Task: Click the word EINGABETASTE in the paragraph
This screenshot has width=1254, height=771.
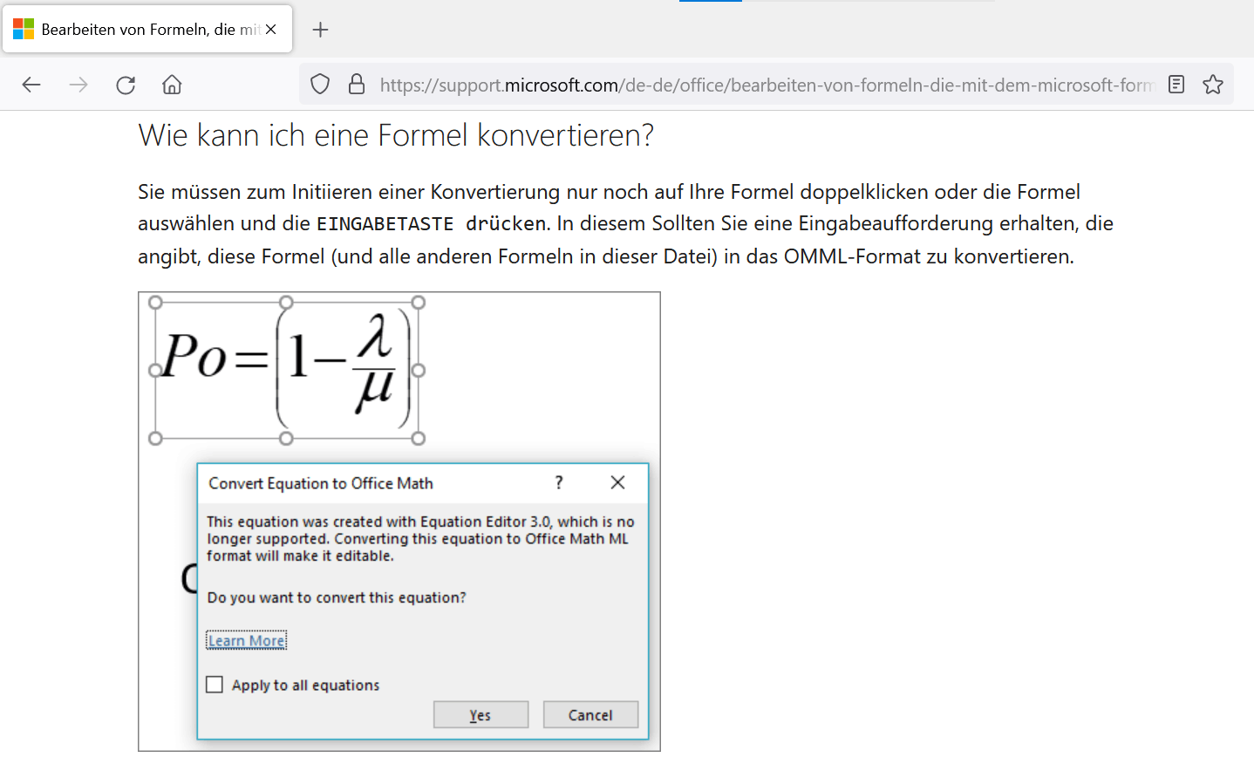Action: coord(385,224)
